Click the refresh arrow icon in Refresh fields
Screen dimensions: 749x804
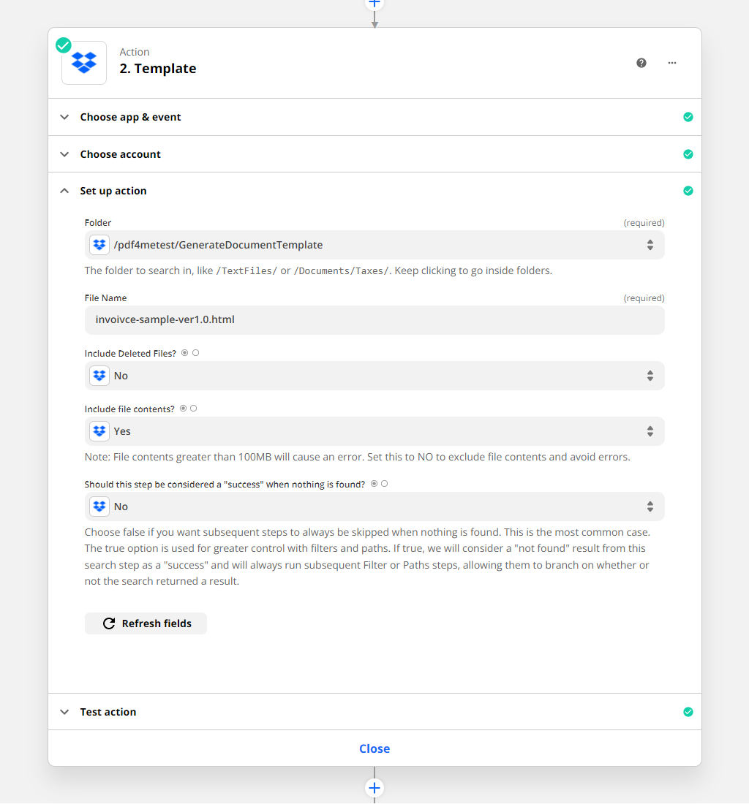[x=109, y=623]
